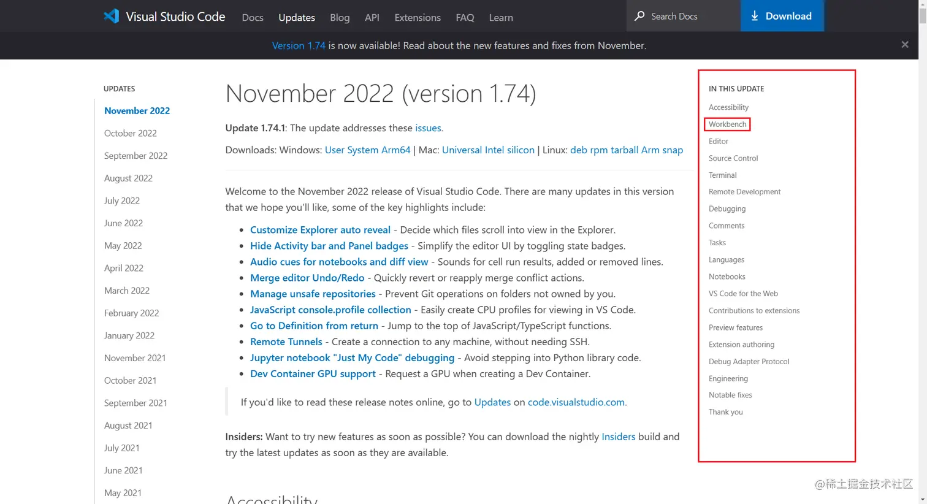Image resolution: width=927 pixels, height=504 pixels.
Task: Select June 2022 in Updates list
Action: pyautogui.click(x=123, y=223)
